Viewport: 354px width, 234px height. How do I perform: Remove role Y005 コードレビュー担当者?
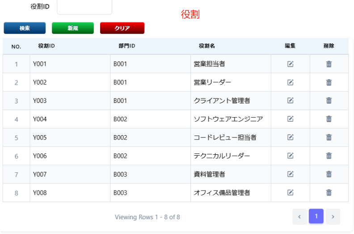(329, 137)
